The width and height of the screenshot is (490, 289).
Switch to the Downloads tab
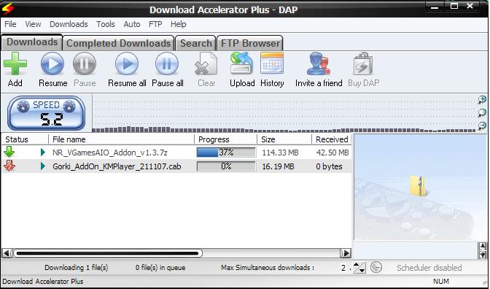tap(32, 42)
